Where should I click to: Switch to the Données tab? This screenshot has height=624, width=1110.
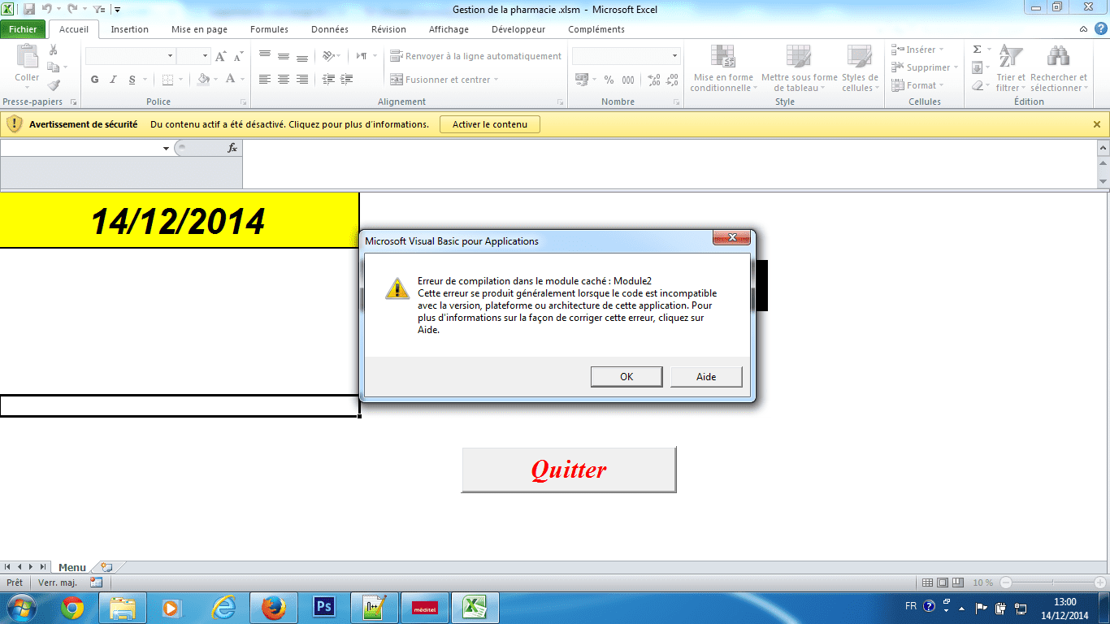[x=330, y=29]
